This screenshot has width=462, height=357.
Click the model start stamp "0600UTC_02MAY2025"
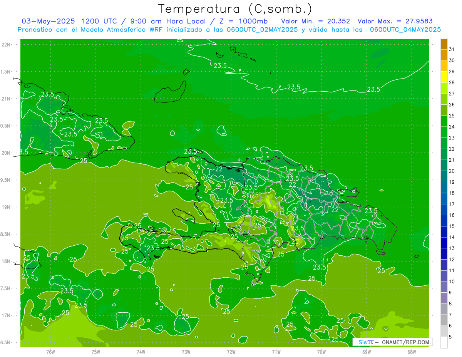pyautogui.click(x=263, y=30)
